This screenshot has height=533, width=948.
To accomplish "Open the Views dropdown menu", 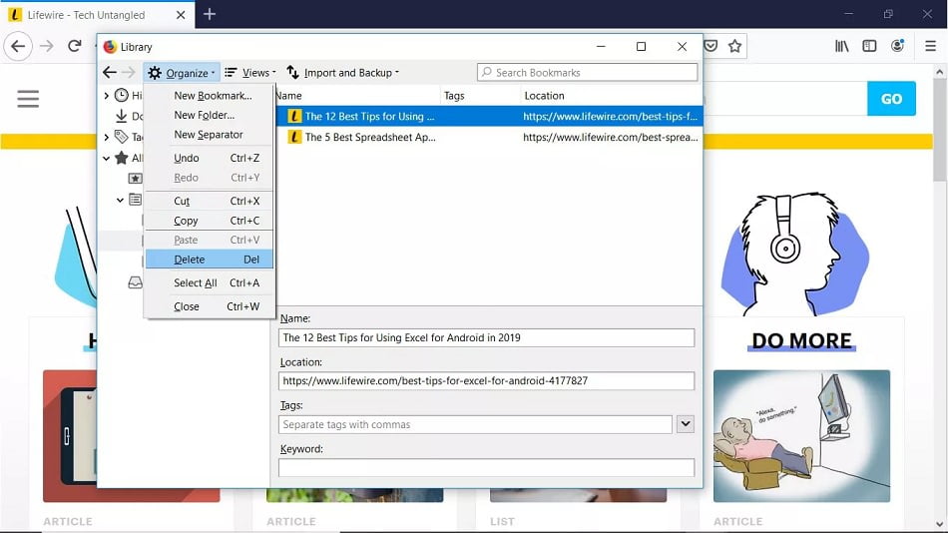I will (x=250, y=73).
